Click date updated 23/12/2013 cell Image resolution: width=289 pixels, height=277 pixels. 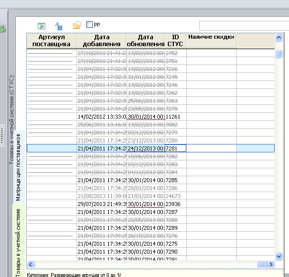(x=146, y=140)
